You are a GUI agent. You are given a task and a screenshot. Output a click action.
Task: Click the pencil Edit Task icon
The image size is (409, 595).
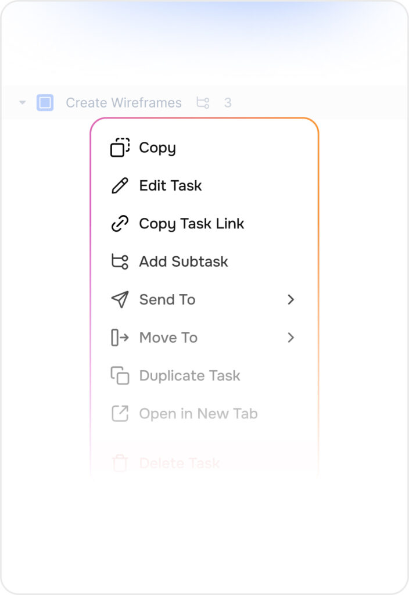tap(120, 186)
